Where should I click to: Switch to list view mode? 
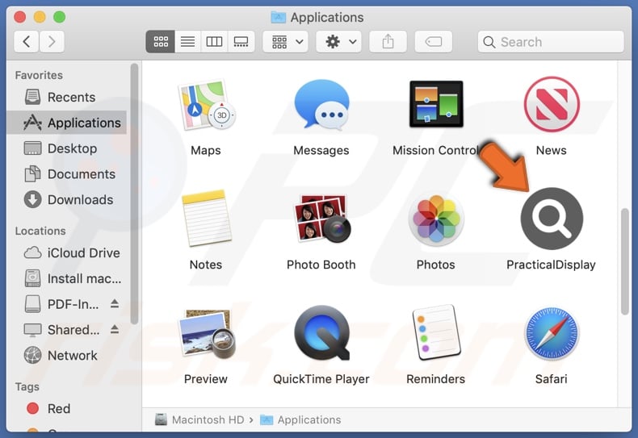[x=187, y=41]
